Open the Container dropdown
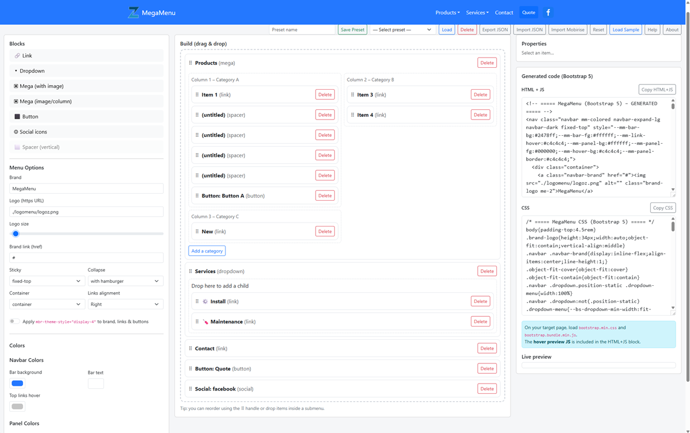 [x=47, y=304]
